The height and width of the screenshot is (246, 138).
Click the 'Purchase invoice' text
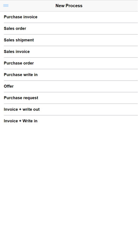[x=21, y=17]
